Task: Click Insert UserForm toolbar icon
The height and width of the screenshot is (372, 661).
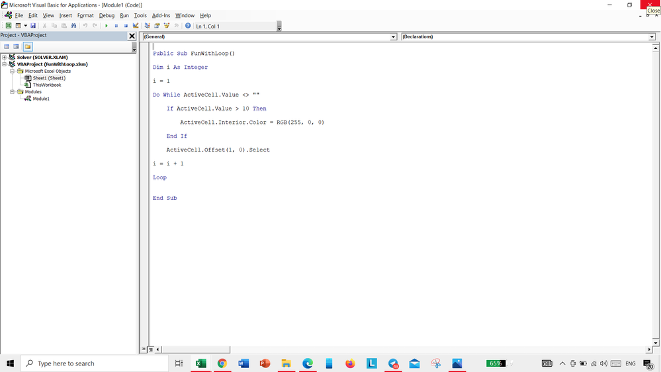Action: (18, 26)
